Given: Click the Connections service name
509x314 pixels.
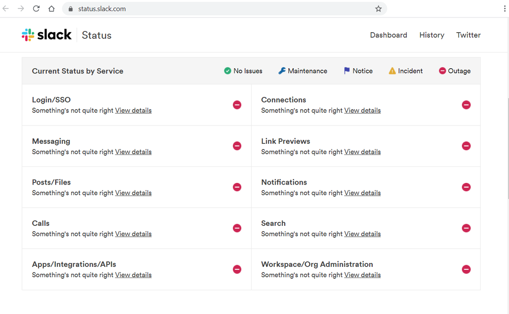Looking at the screenshot, I should [x=283, y=100].
